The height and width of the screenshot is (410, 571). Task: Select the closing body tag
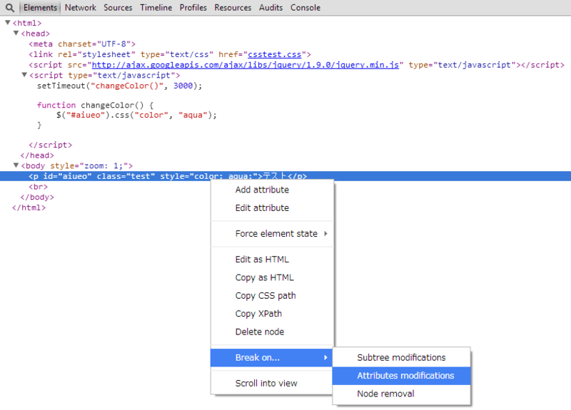coord(37,198)
